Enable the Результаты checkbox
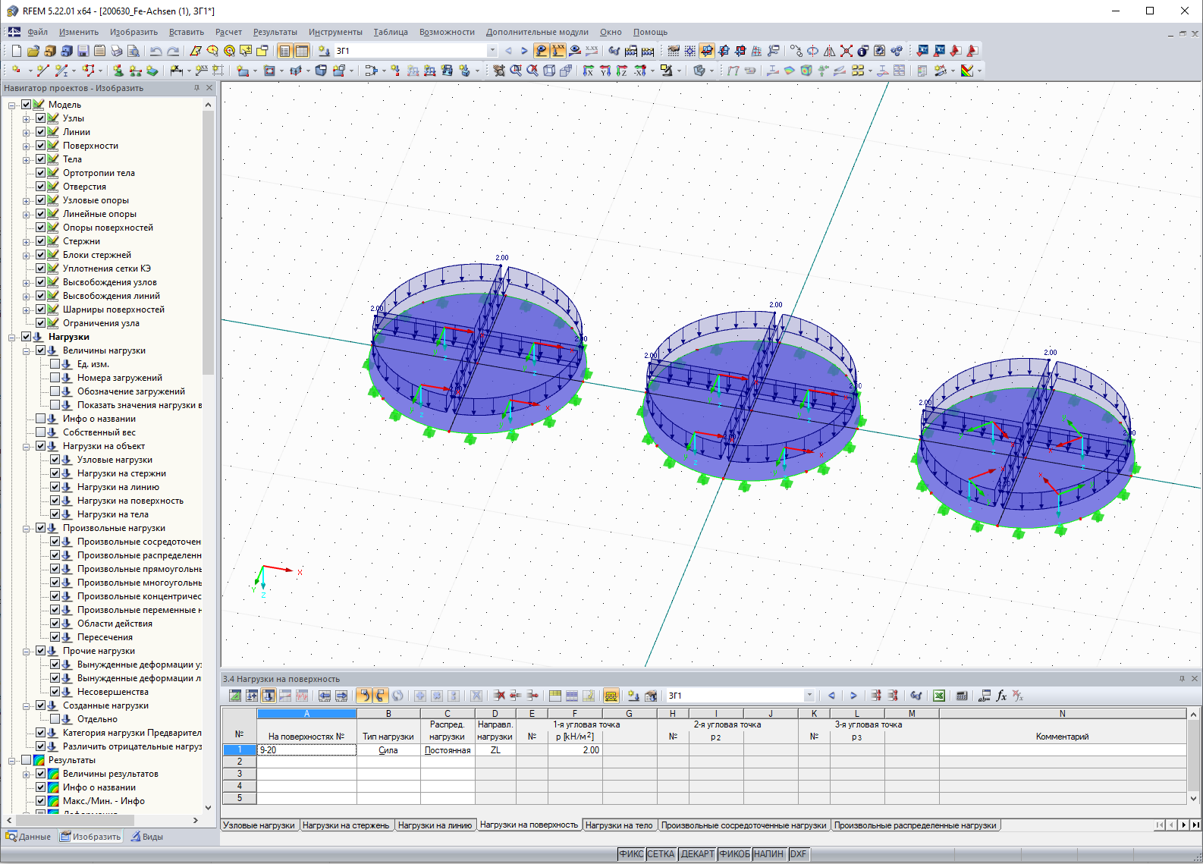Image resolution: width=1203 pixels, height=864 pixels. point(26,760)
